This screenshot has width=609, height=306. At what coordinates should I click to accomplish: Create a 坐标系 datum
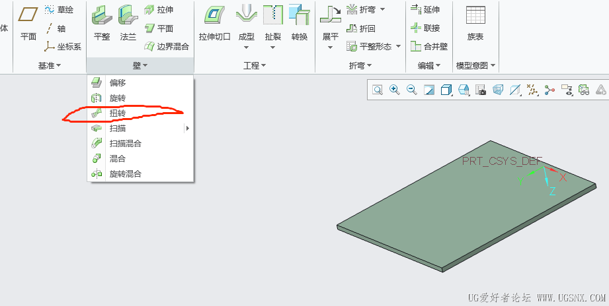63,47
